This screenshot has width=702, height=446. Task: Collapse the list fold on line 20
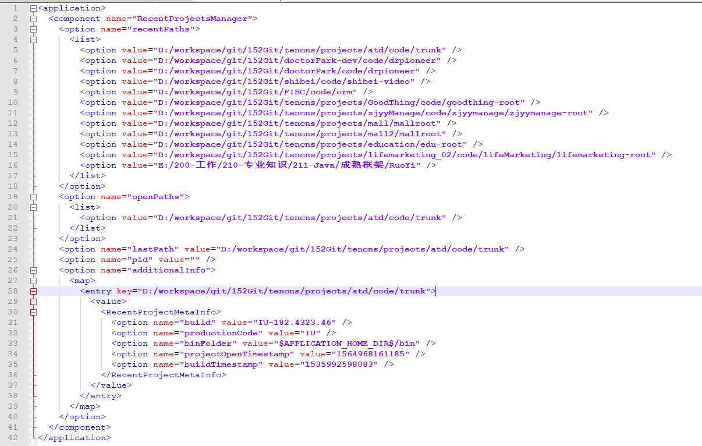click(x=34, y=207)
